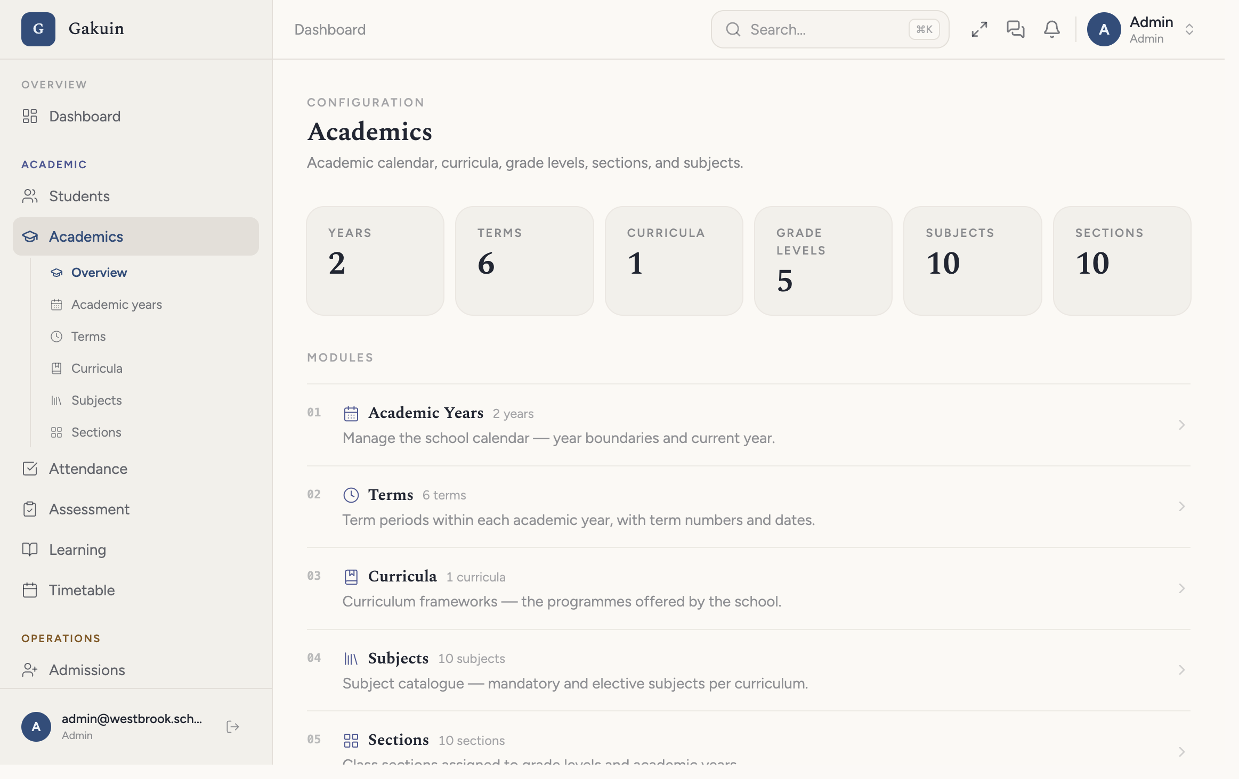Click the Admin avatar in the top bar
Image resolution: width=1239 pixels, height=779 pixels.
click(x=1104, y=29)
